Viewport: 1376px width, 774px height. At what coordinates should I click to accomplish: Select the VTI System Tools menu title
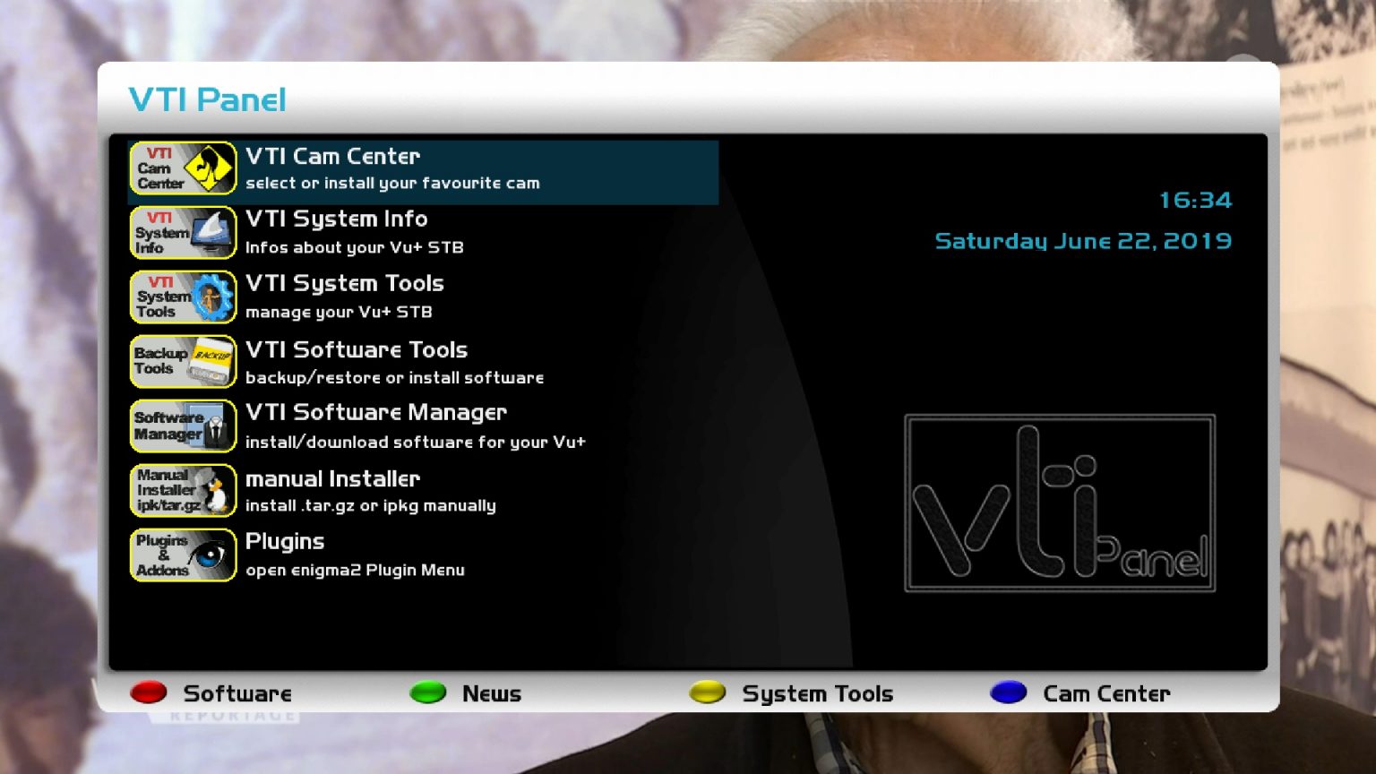345,284
